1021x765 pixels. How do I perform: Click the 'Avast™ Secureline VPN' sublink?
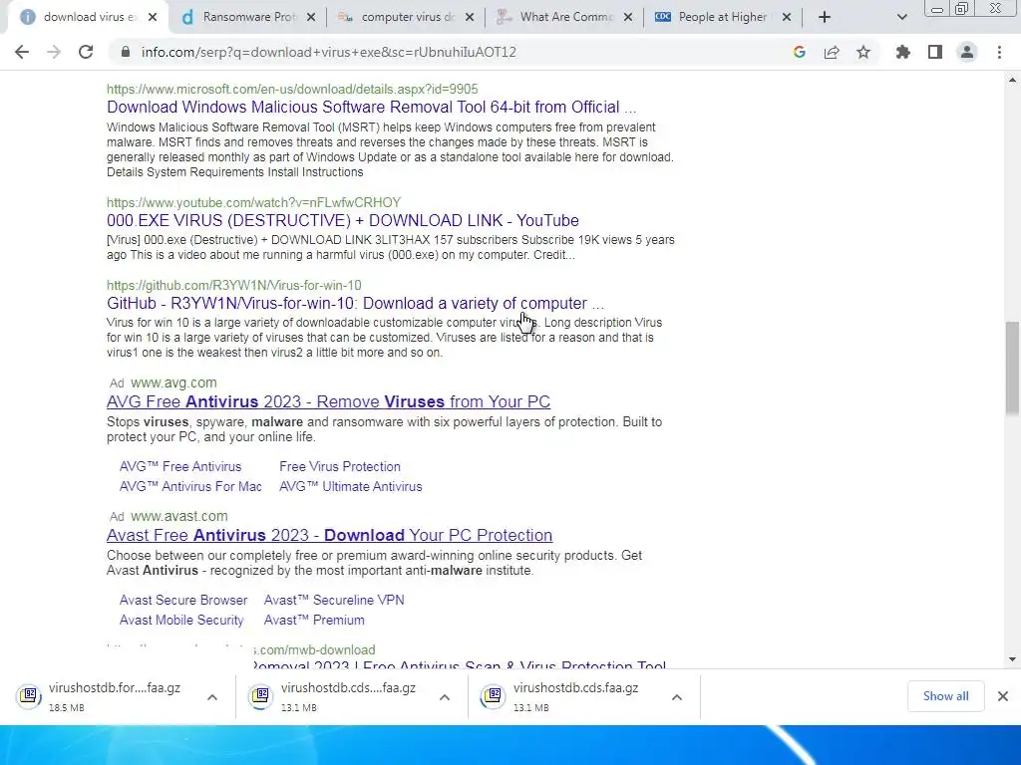coord(334,600)
